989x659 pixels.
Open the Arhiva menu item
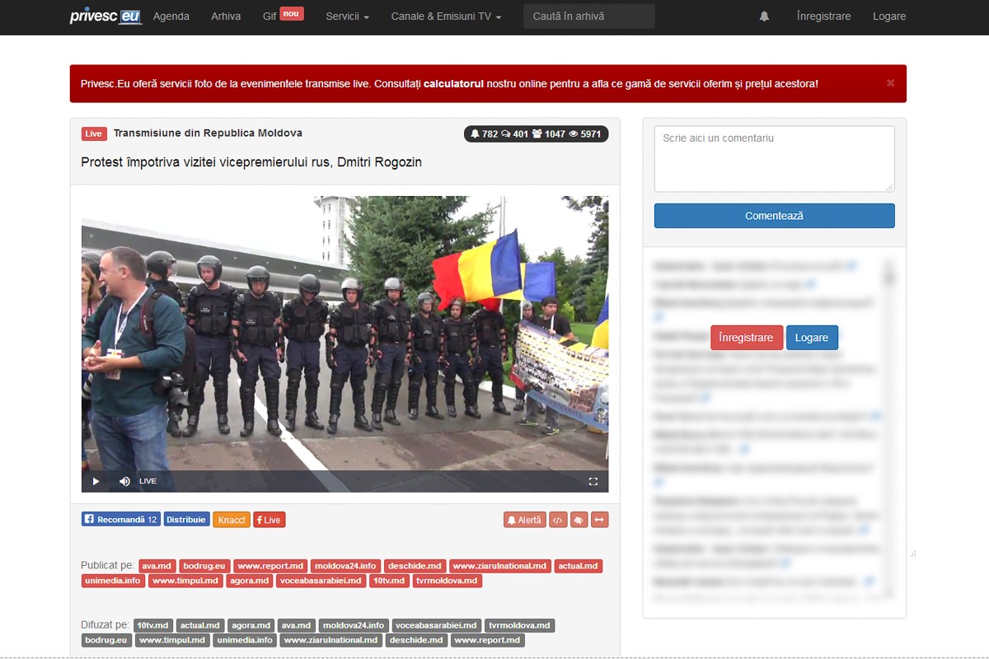(x=226, y=16)
